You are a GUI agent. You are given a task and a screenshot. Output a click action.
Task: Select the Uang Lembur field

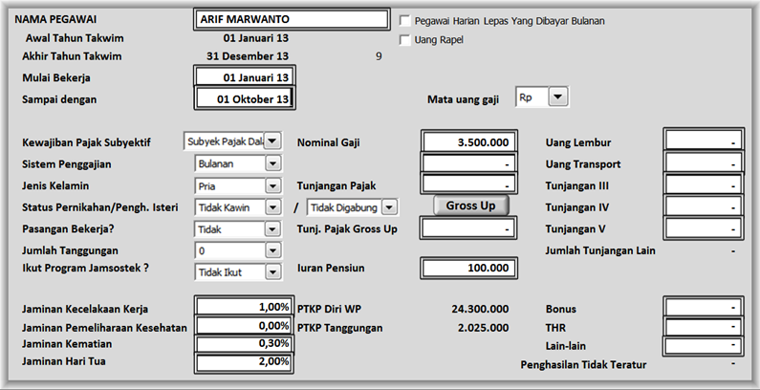tap(704, 141)
